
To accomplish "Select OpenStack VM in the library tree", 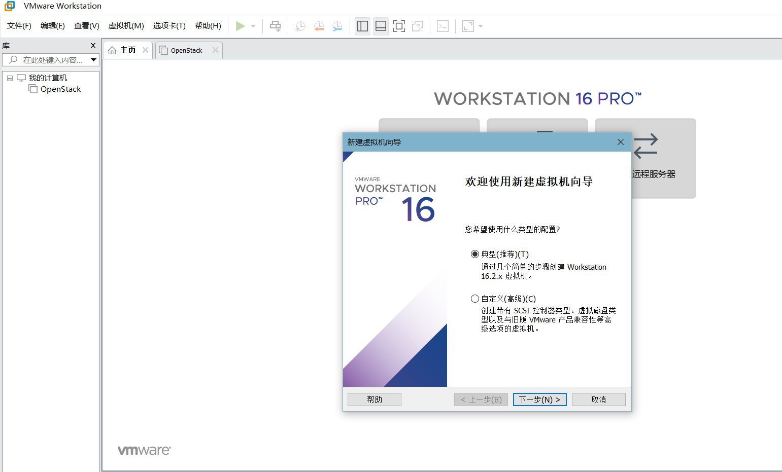I will (60, 89).
